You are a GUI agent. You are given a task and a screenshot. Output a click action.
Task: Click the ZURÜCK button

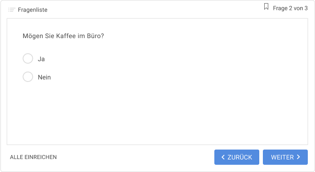(237, 157)
